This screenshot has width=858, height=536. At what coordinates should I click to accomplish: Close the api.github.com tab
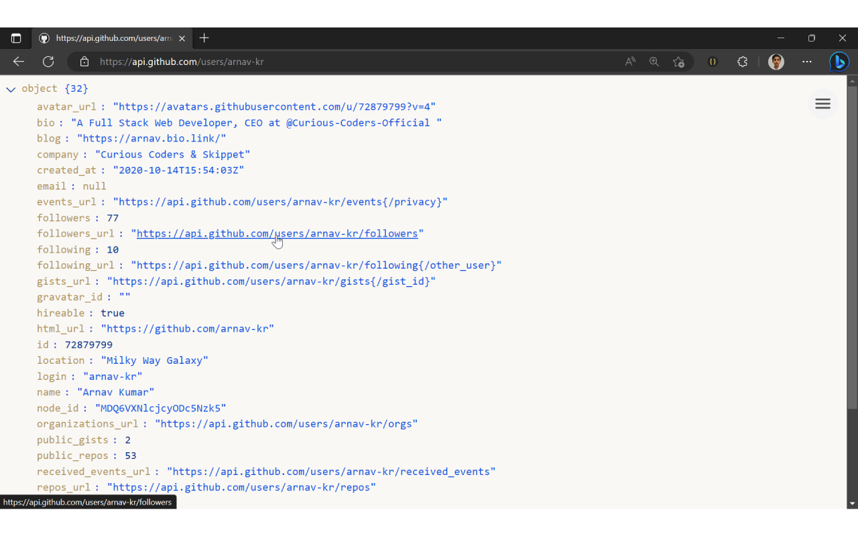coord(182,38)
